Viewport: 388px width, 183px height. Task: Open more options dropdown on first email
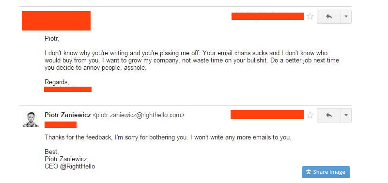click(346, 16)
